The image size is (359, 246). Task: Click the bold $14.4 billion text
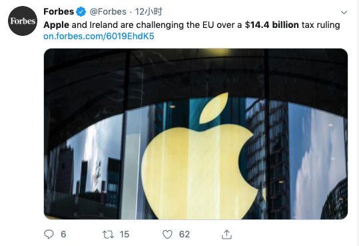pos(272,25)
